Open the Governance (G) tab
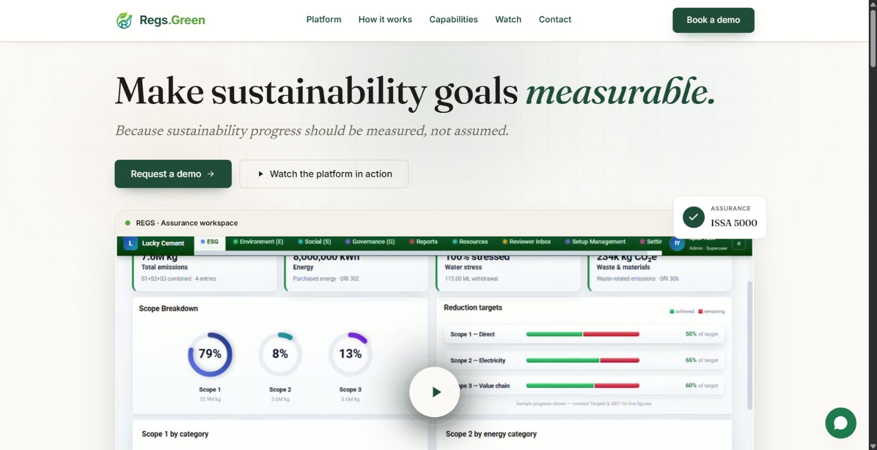877x450 pixels. point(370,242)
